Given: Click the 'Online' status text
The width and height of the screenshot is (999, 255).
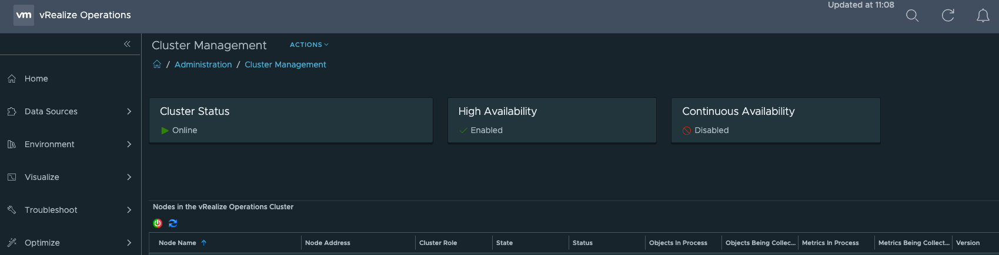Looking at the screenshot, I should tap(185, 130).
